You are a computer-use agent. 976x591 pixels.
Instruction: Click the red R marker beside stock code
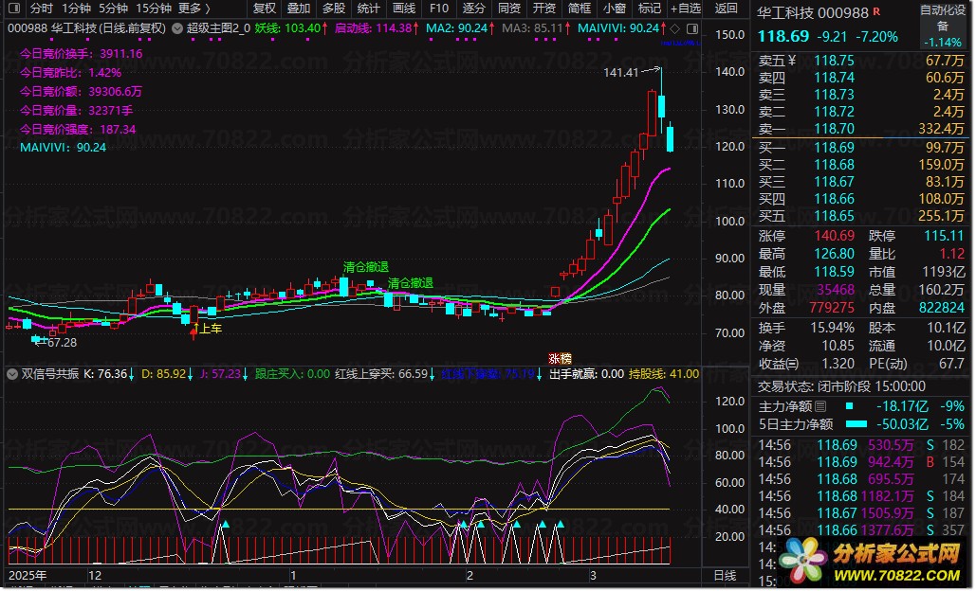click(x=876, y=11)
